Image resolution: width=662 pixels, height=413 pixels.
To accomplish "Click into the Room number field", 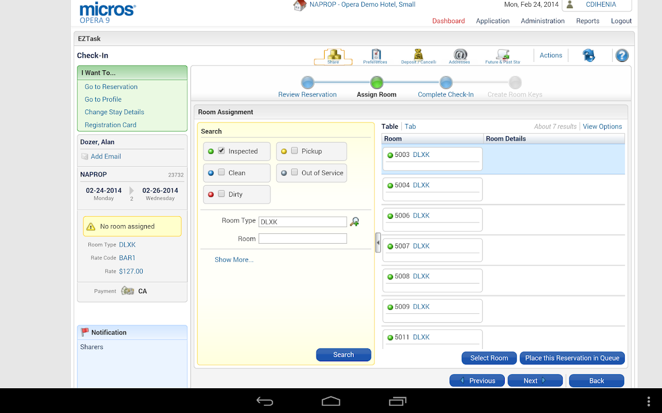I will coord(303,239).
